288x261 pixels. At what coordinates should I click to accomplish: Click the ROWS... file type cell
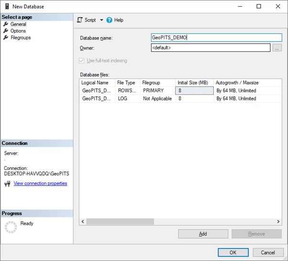coord(127,91)
